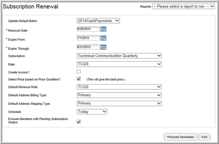
Task: Click into the Renewal Date text field
Action: (88, 29)
